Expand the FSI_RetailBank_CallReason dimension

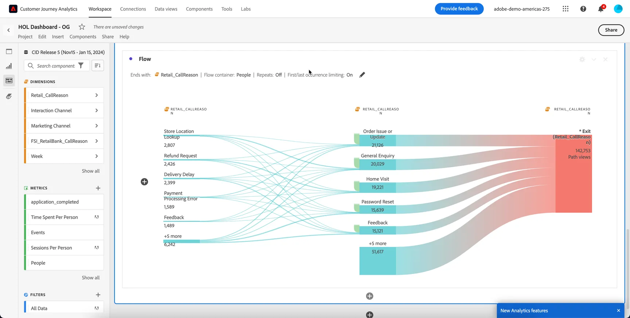pyautogui.click(x=97, y=141)
